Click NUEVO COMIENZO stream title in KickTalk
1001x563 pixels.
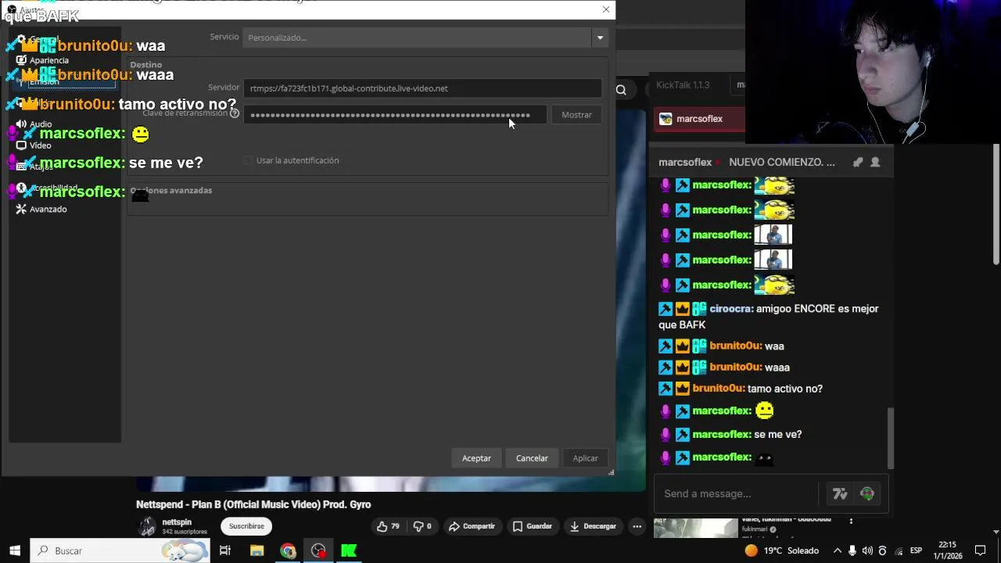click(782, 162)
